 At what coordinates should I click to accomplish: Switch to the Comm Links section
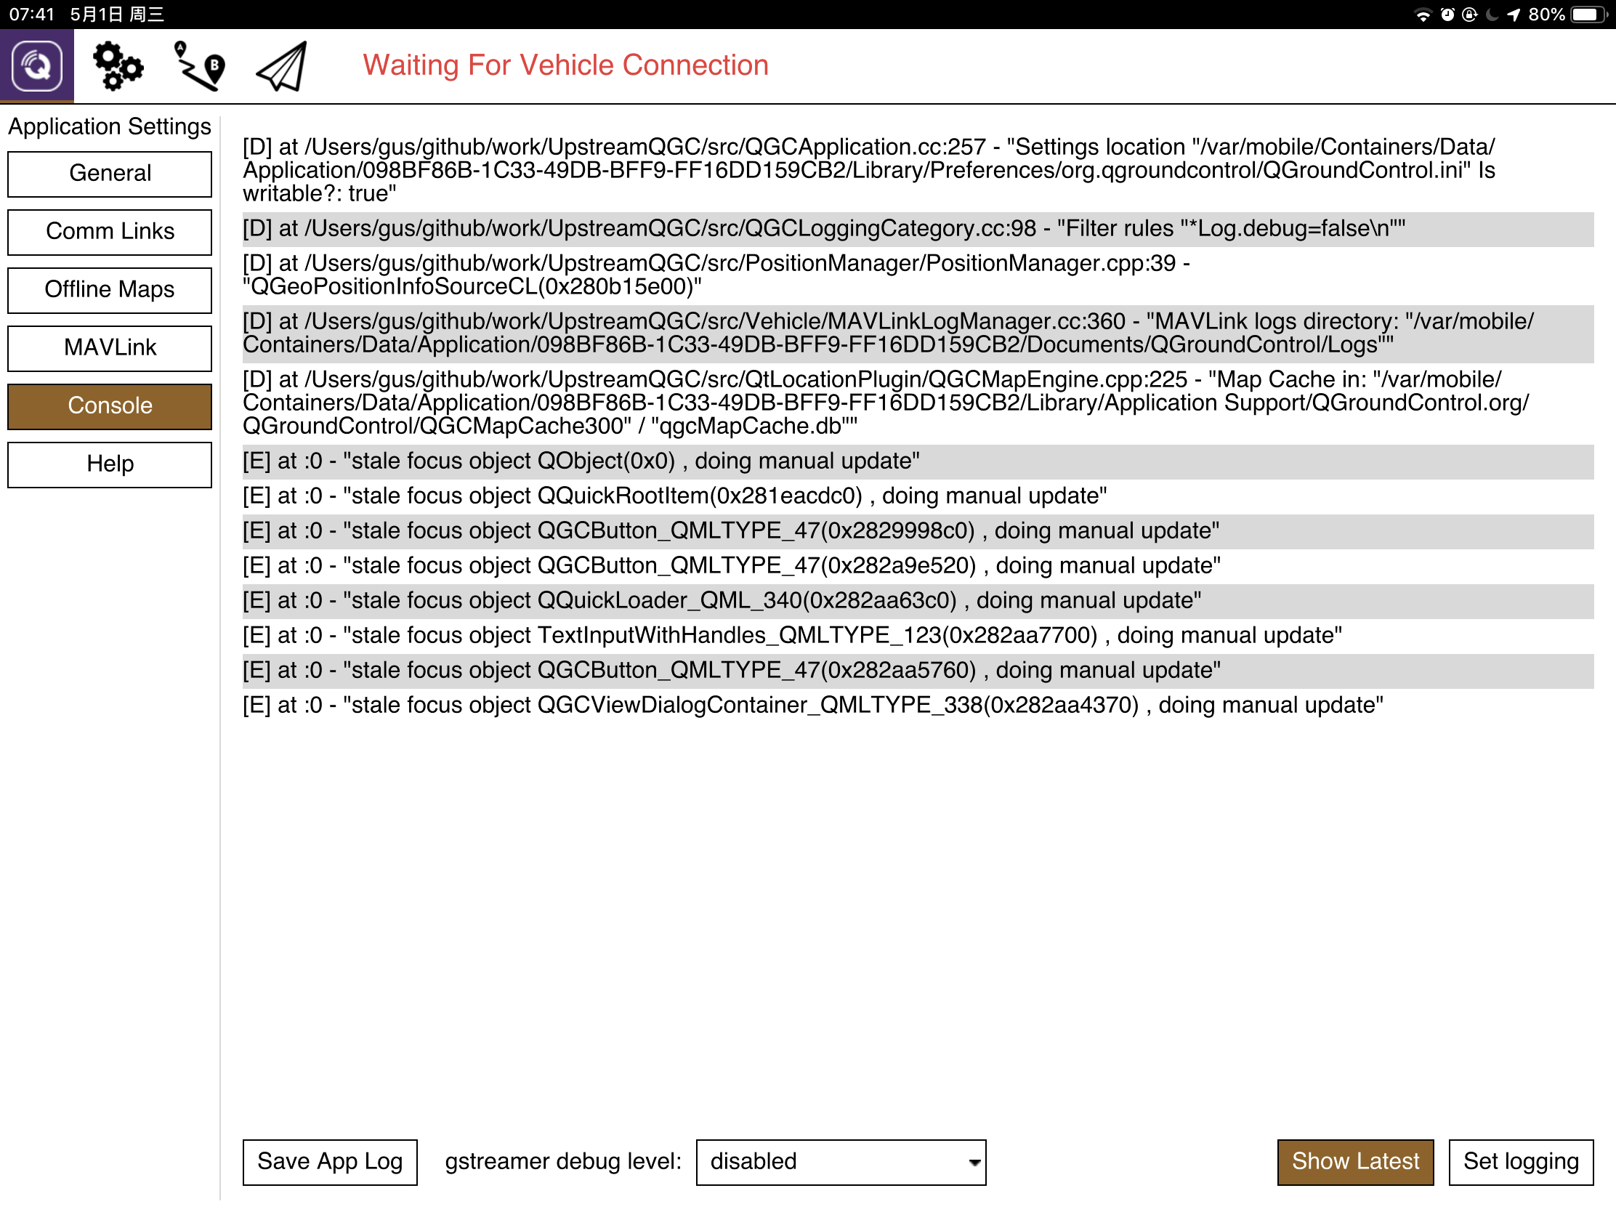click(109, 232)
